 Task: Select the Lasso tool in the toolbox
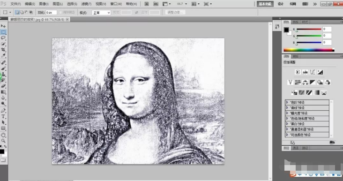tap(3, 38)
